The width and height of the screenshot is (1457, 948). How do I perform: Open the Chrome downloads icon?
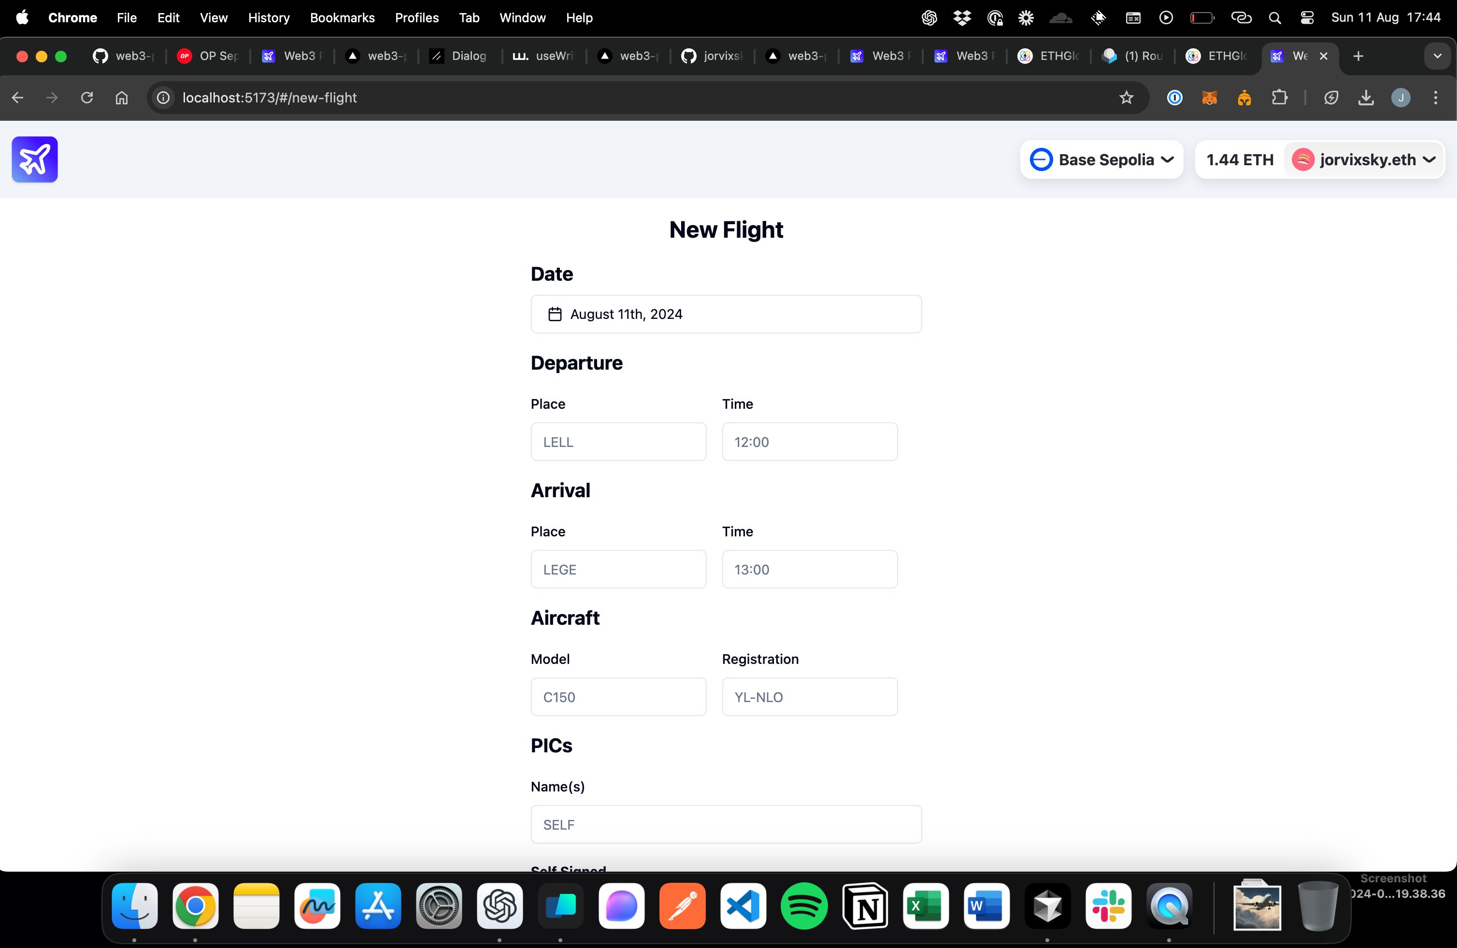(1366, 98)
